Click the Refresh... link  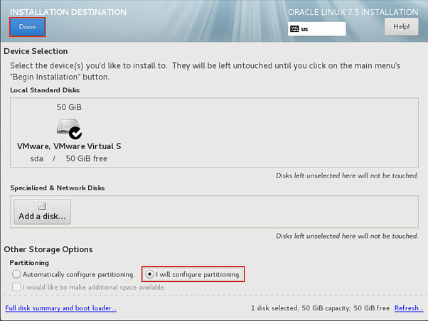(x=409, y=308)
